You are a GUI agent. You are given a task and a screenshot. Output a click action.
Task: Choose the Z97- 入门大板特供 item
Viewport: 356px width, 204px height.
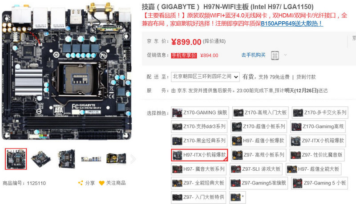198,197
